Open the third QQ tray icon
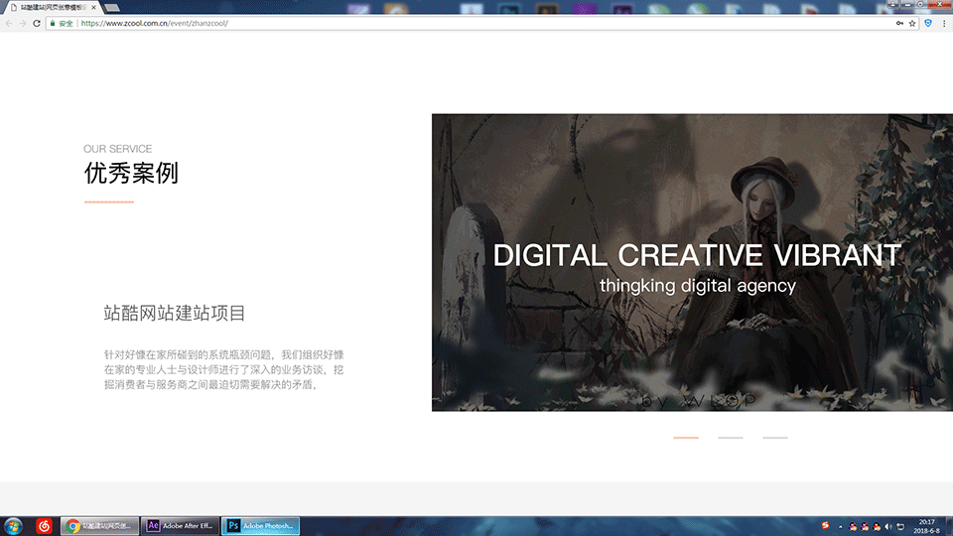The image size is (953, 536). coord(877,527)
